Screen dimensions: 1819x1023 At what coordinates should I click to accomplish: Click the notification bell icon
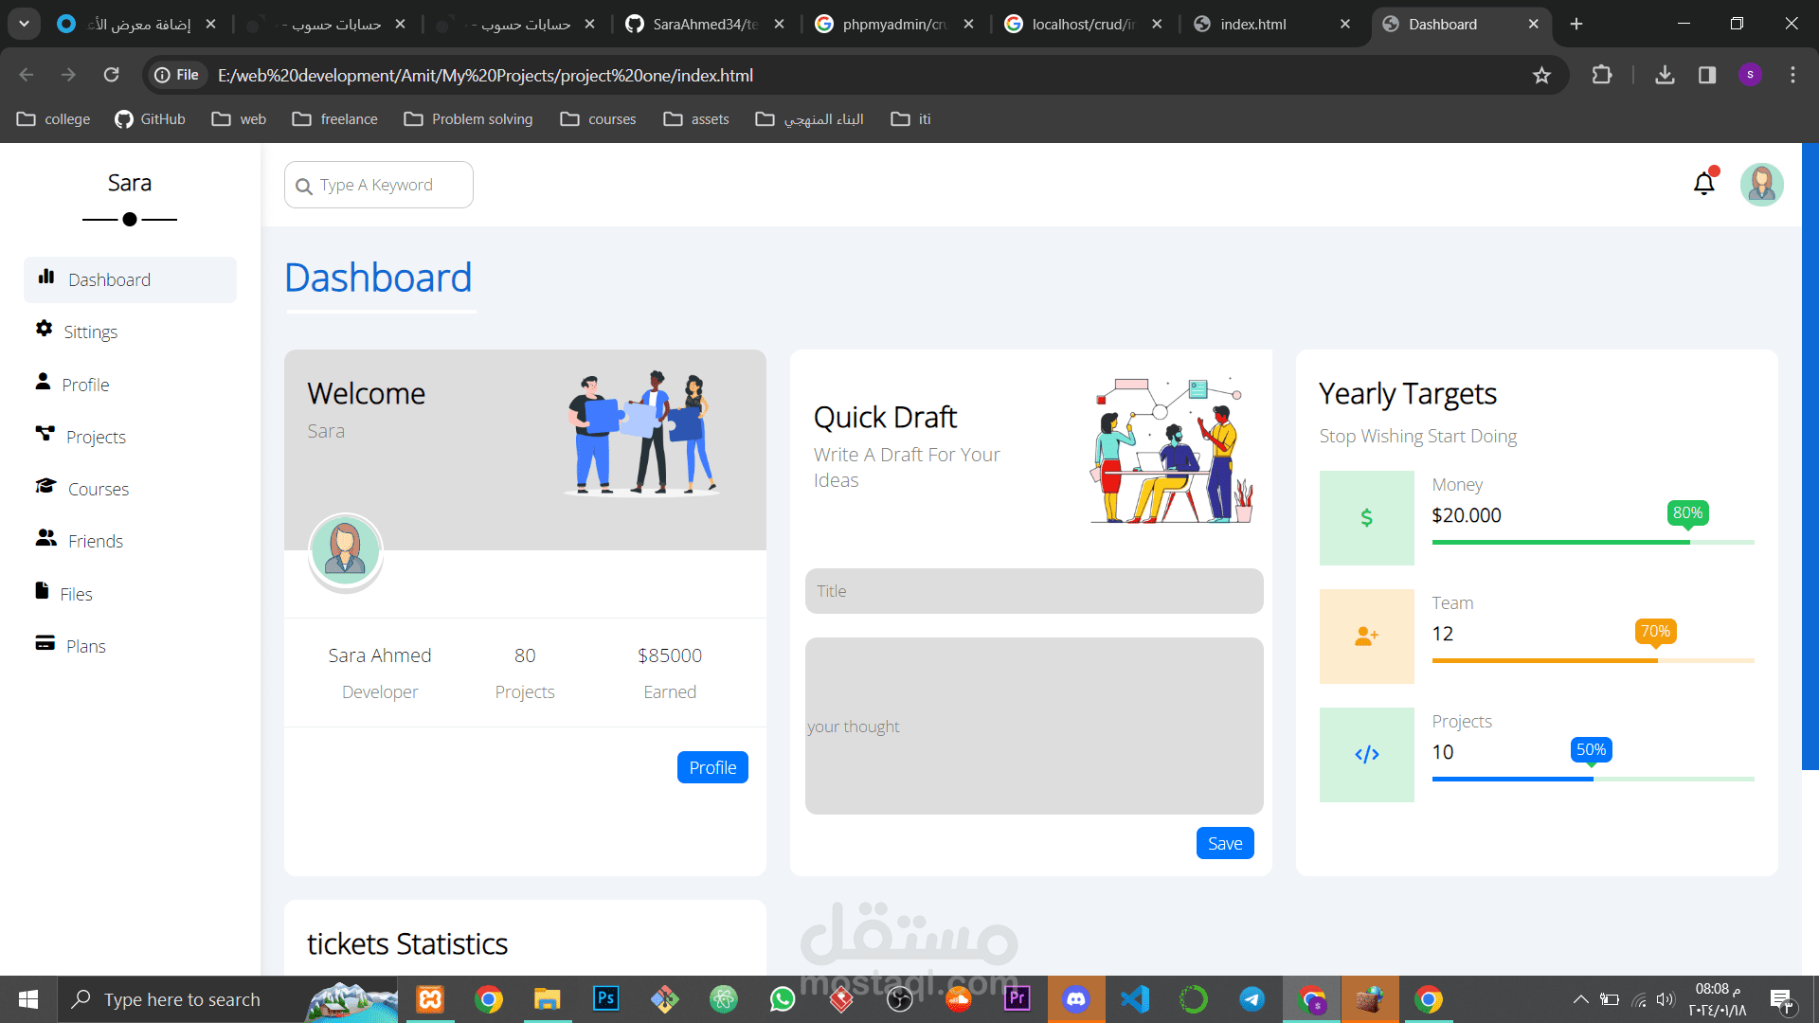pyautogui.click(x=1703, y=184)
